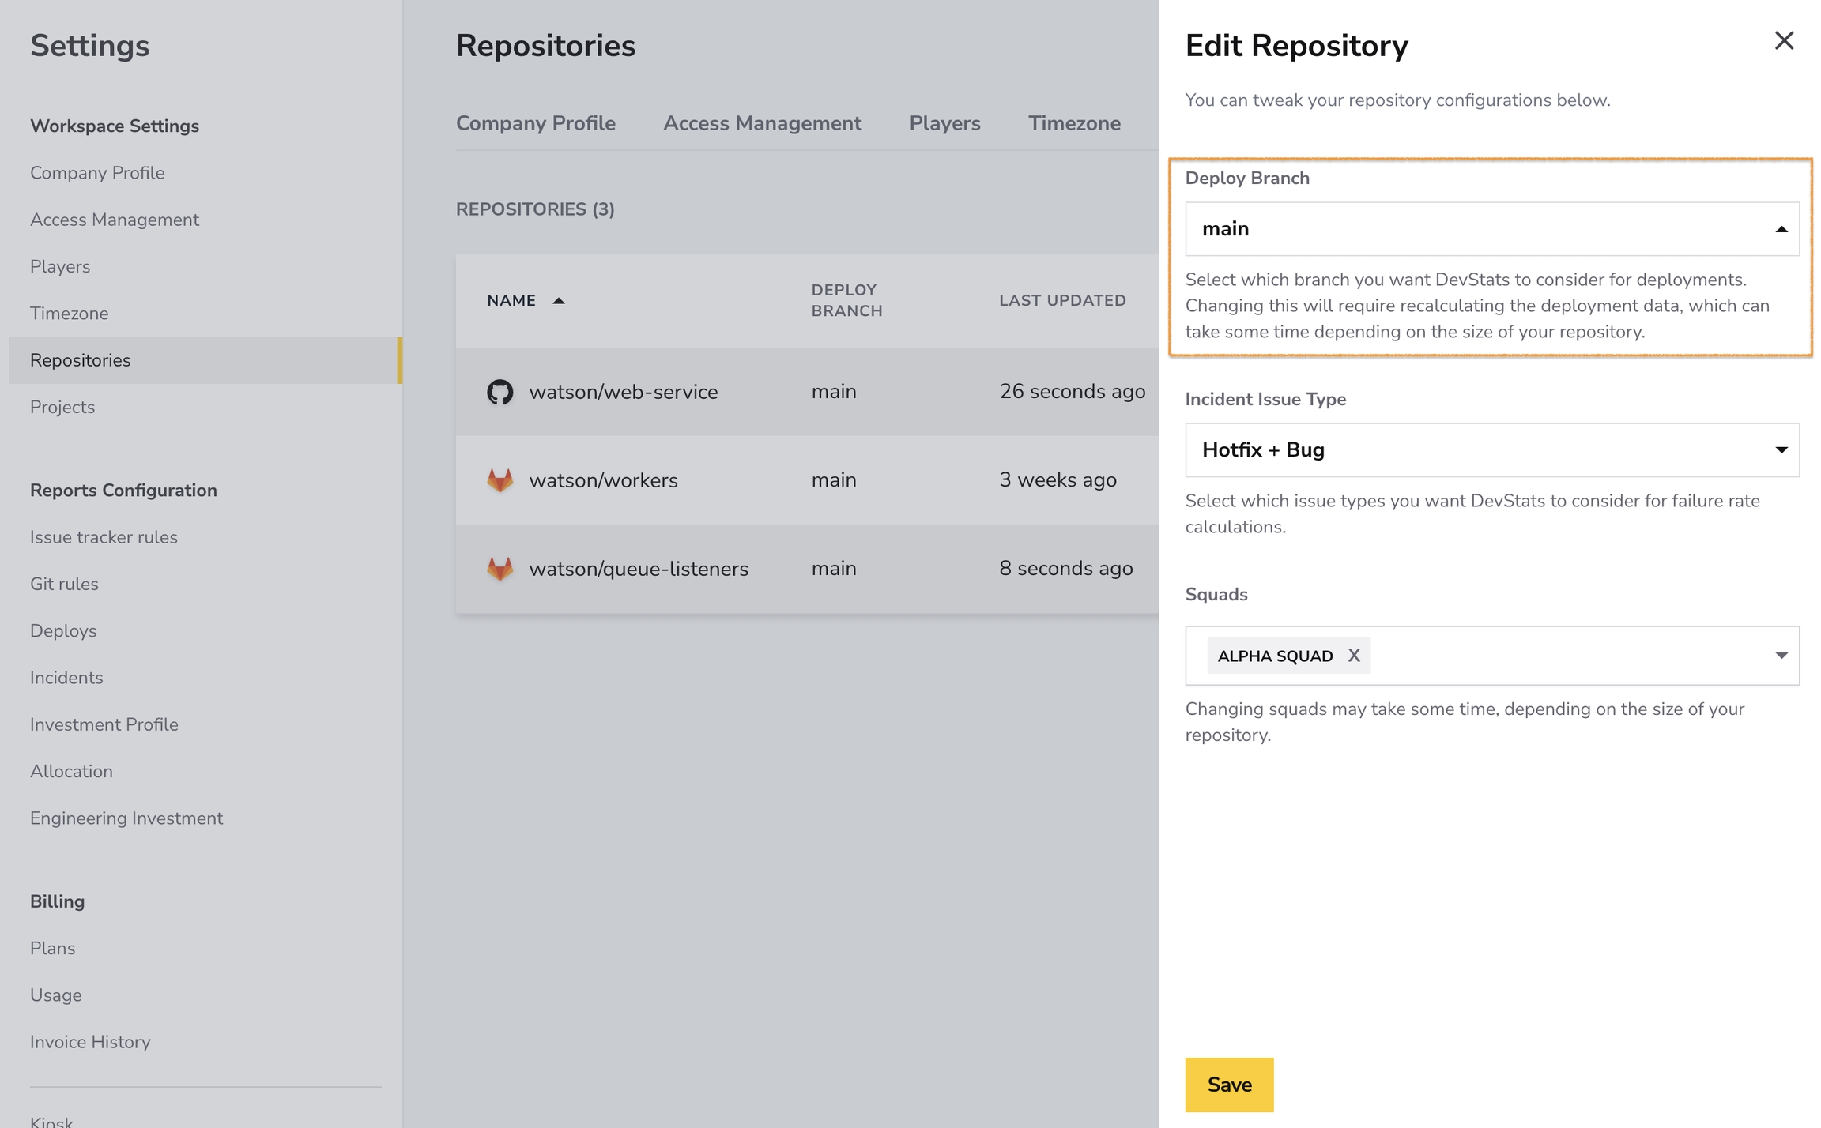Click '26 seconds ago' in web-service row
Image resolution: width=1821 pixels, height=1128 pixels.
coord(1072,392)
